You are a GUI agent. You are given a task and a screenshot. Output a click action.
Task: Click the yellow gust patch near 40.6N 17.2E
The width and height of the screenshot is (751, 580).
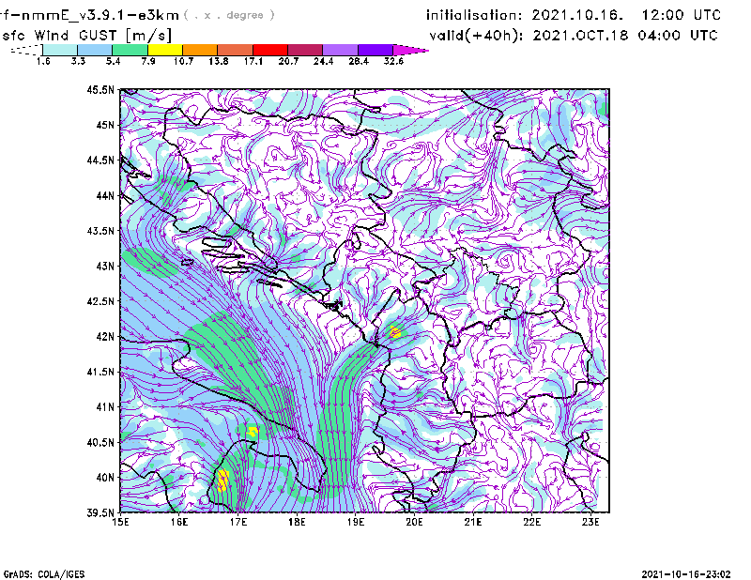(x=253, y=432)
